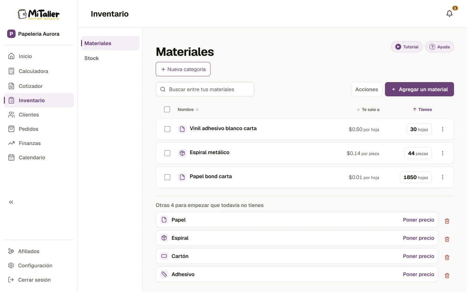
Task: Sort materials by Nombre column
Action: click(x=188, y=110)
